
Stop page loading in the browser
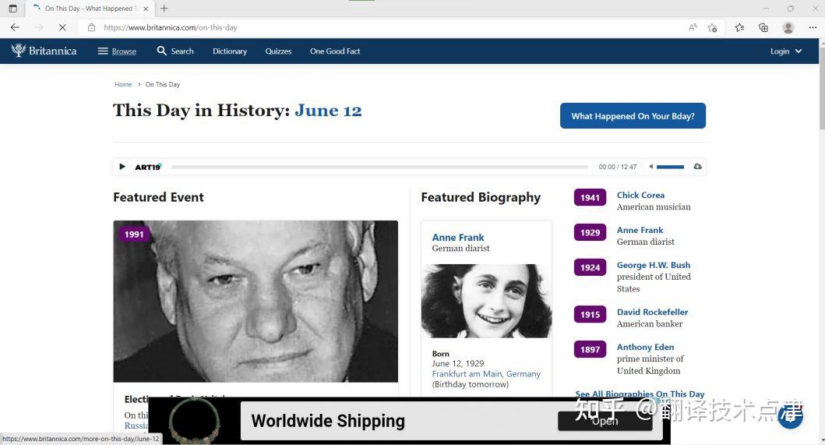(62, 27)
